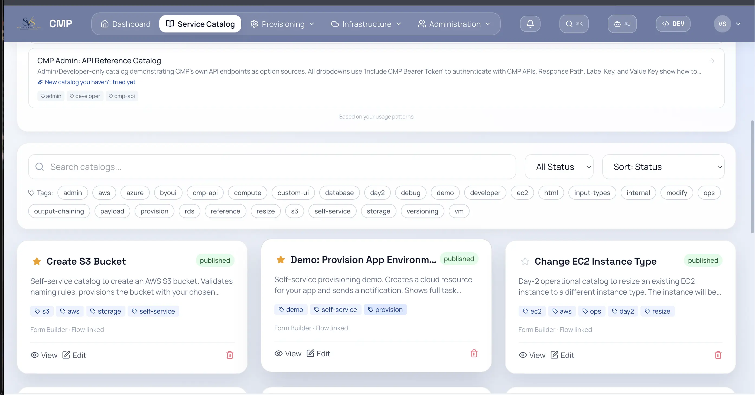Image resolution: width=755 pixels, height=395 pixels.
Task: Toggle the modify tag filter
Action: click(x=676, y=193)
